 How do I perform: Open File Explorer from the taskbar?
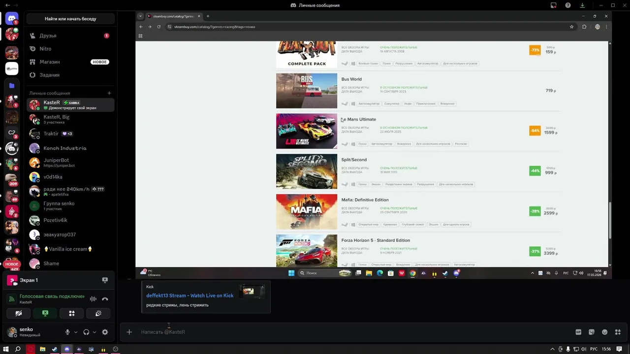tap(43, 349)
